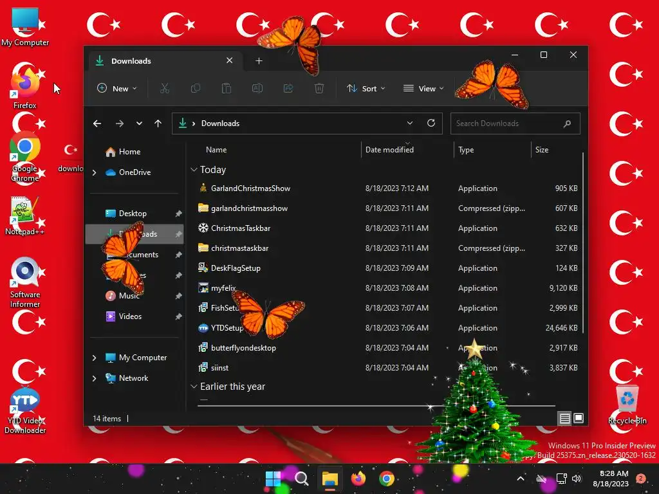Open Notepad++ desktop shortcut
Screen dimensions: 659x494
click(x=24, y=216)
